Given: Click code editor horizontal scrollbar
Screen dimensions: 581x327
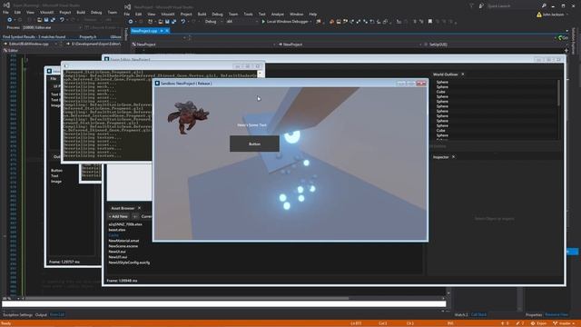Looking at the screenshot, I should click(x=187, y=298).
